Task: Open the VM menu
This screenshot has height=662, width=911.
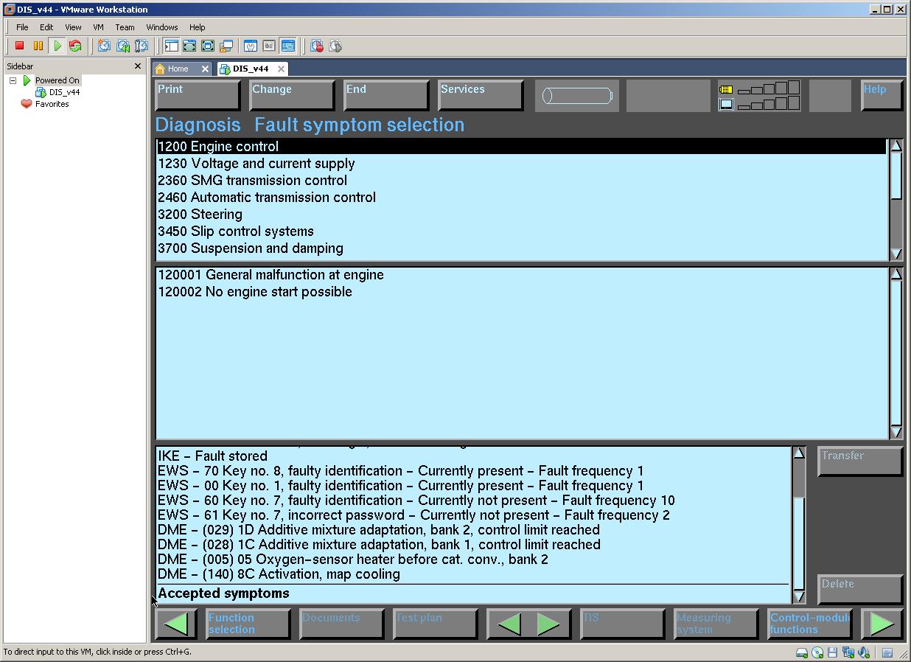Action: (98, 27)
